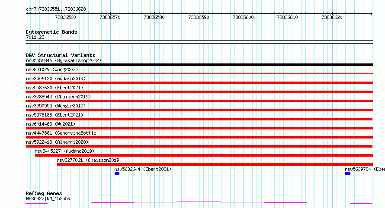The width and height of the screenshot is (385, 208).
Task: Open the nsv5583630 (Ebert2021) variant label
Action: [x=55, y=88]
